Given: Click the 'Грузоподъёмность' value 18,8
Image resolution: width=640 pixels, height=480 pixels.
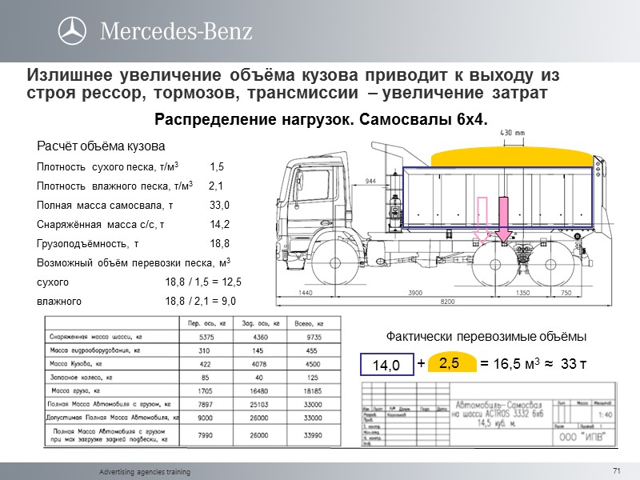Looking at the screenshot, I should 219,244.
